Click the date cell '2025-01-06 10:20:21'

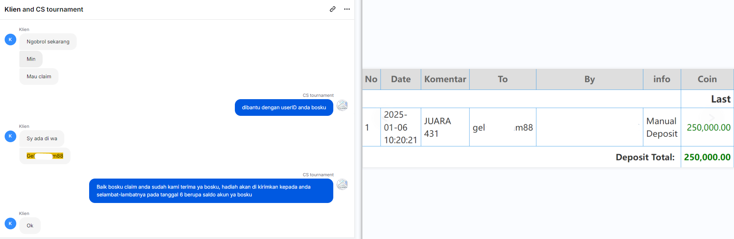coord(401,127)
